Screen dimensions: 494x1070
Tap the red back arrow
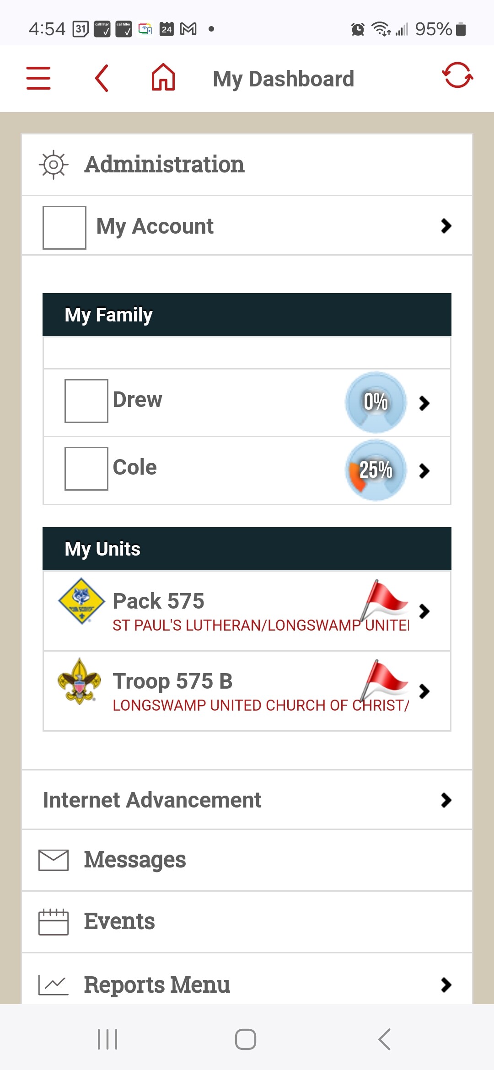click(102, 78)
